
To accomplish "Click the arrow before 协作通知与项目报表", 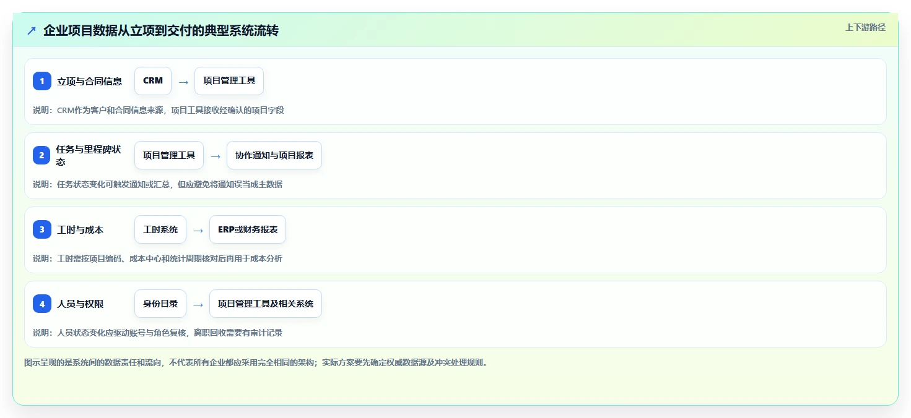I will coord(216,156).
